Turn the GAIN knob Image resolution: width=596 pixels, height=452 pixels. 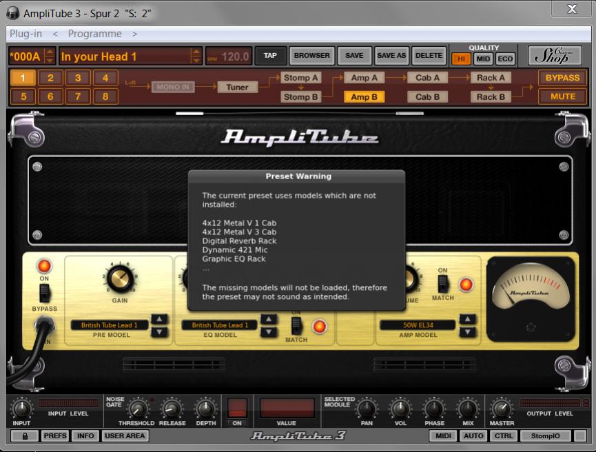tap(121, 278)
